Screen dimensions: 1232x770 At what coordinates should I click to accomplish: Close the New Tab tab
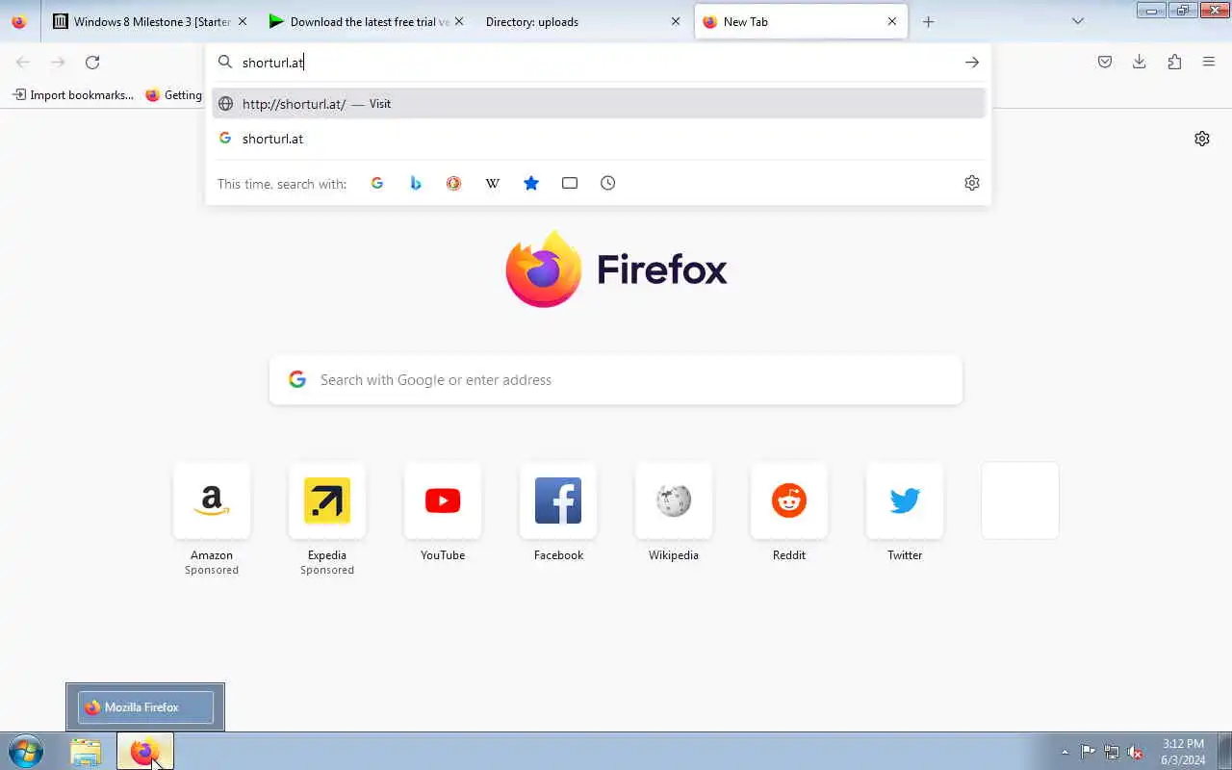pos(892,21)
